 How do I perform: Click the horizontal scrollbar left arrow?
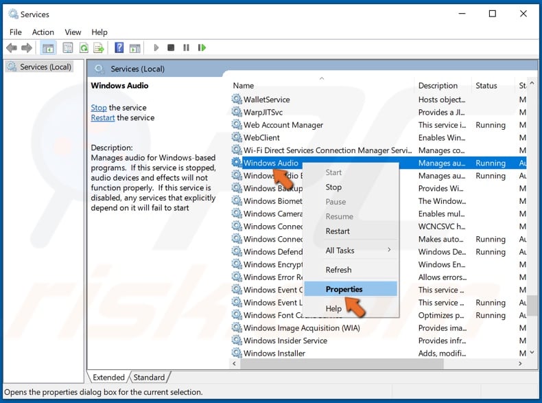235,364
